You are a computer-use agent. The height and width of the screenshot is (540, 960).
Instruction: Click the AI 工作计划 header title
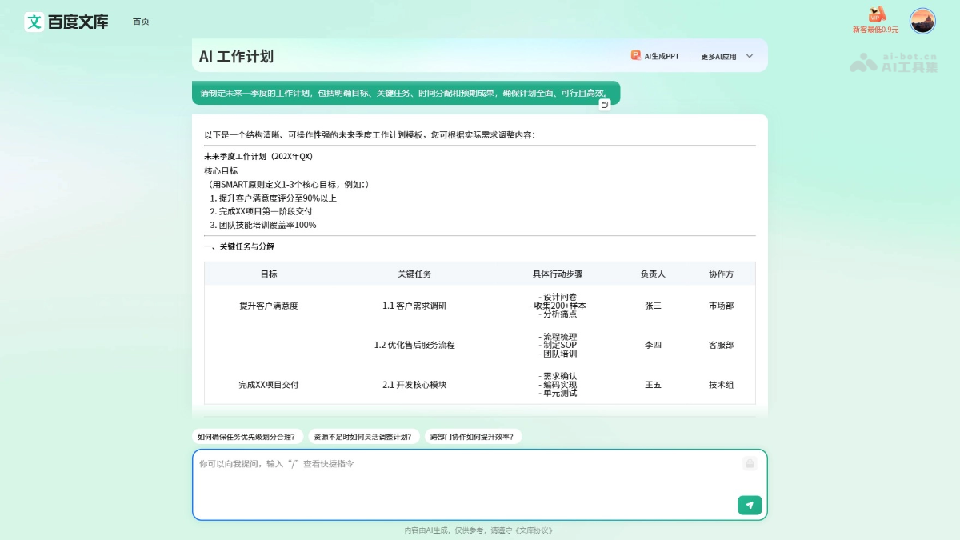click(234, 56)
